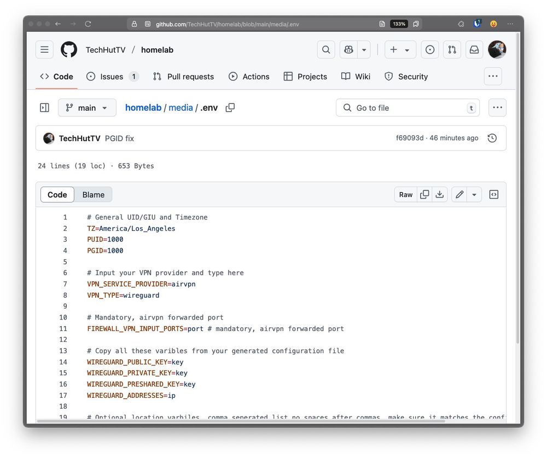Open the Actions tab
The width and height of the screenshot is (547, 458).
click(x=249, y=77)
